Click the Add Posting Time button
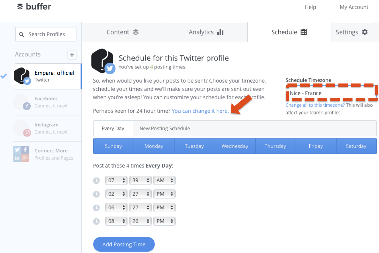 [124, 244]
